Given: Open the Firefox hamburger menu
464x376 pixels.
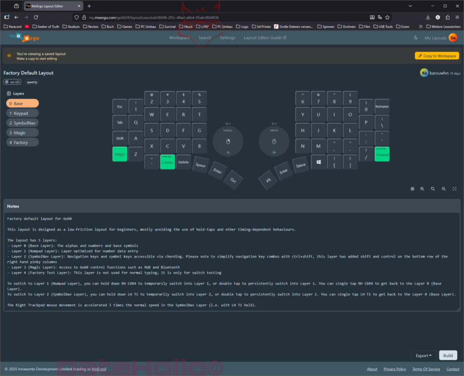Looking at the screenshot, I should click(x=457, y=17).
